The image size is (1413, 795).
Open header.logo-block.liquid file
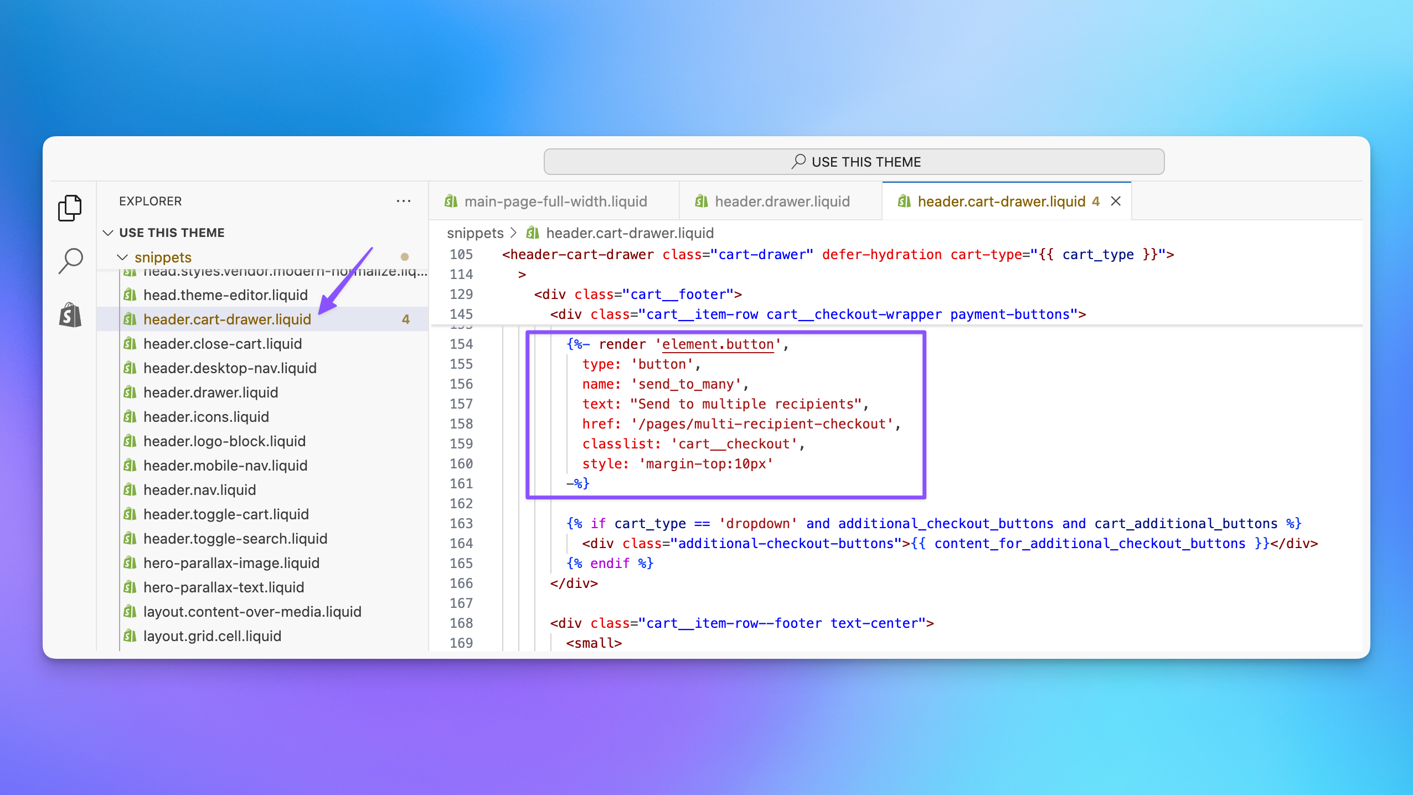(224, 441)
